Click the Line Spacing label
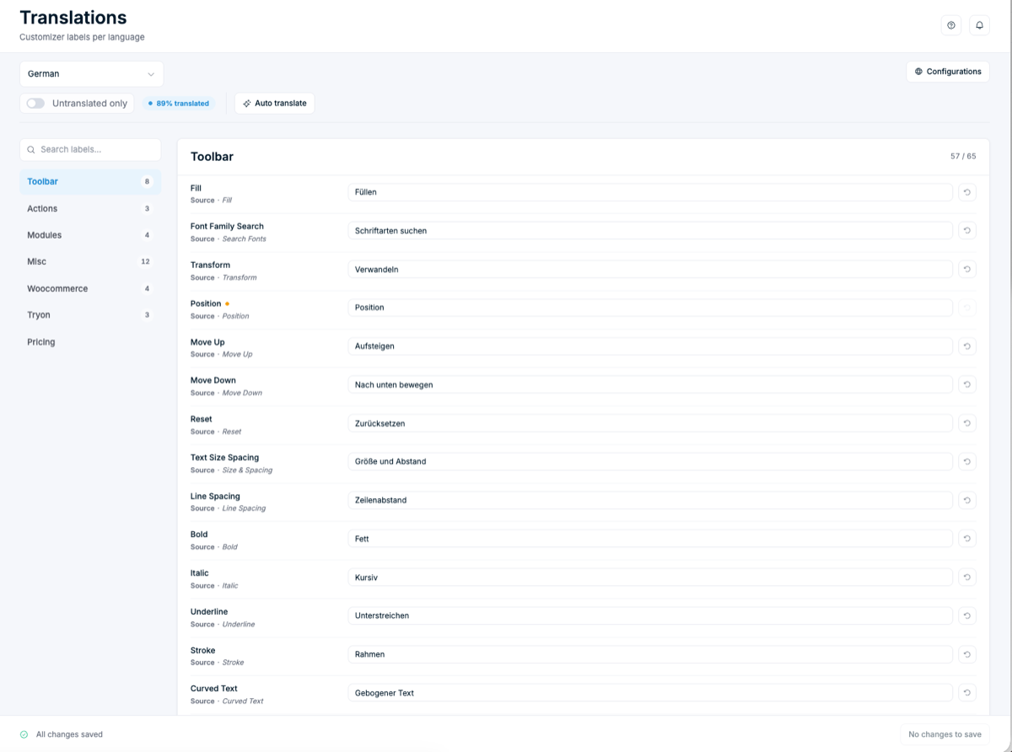The width and height of the screenshot is (1012, 752). click(x=215, y=496)
